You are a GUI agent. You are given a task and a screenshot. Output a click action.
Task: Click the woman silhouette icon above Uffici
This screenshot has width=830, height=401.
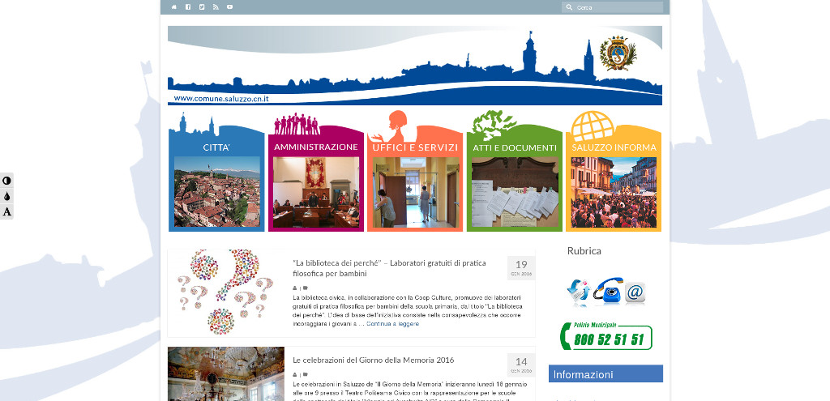pos(391,126)
